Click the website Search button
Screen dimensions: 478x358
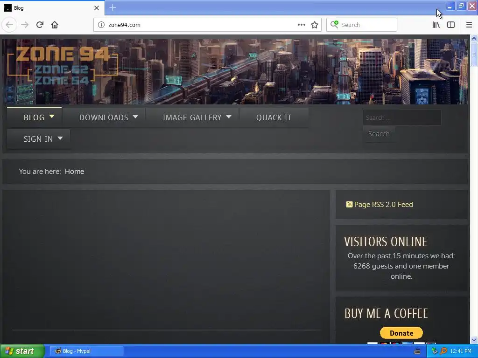(379, 134)
